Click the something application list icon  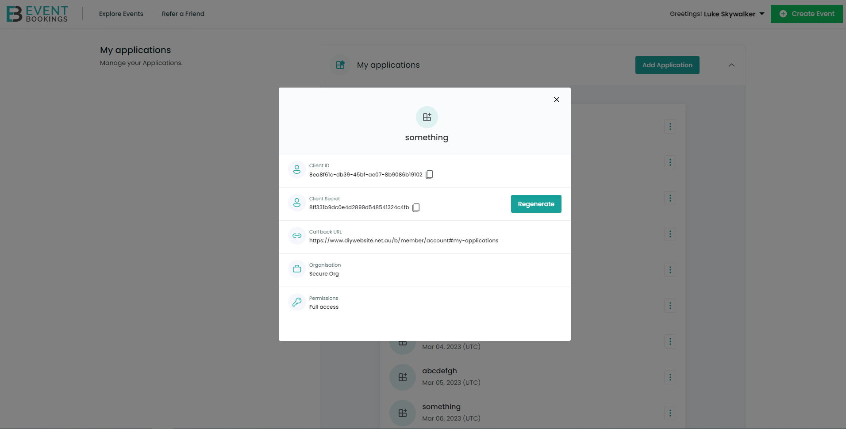pos(402,413)
